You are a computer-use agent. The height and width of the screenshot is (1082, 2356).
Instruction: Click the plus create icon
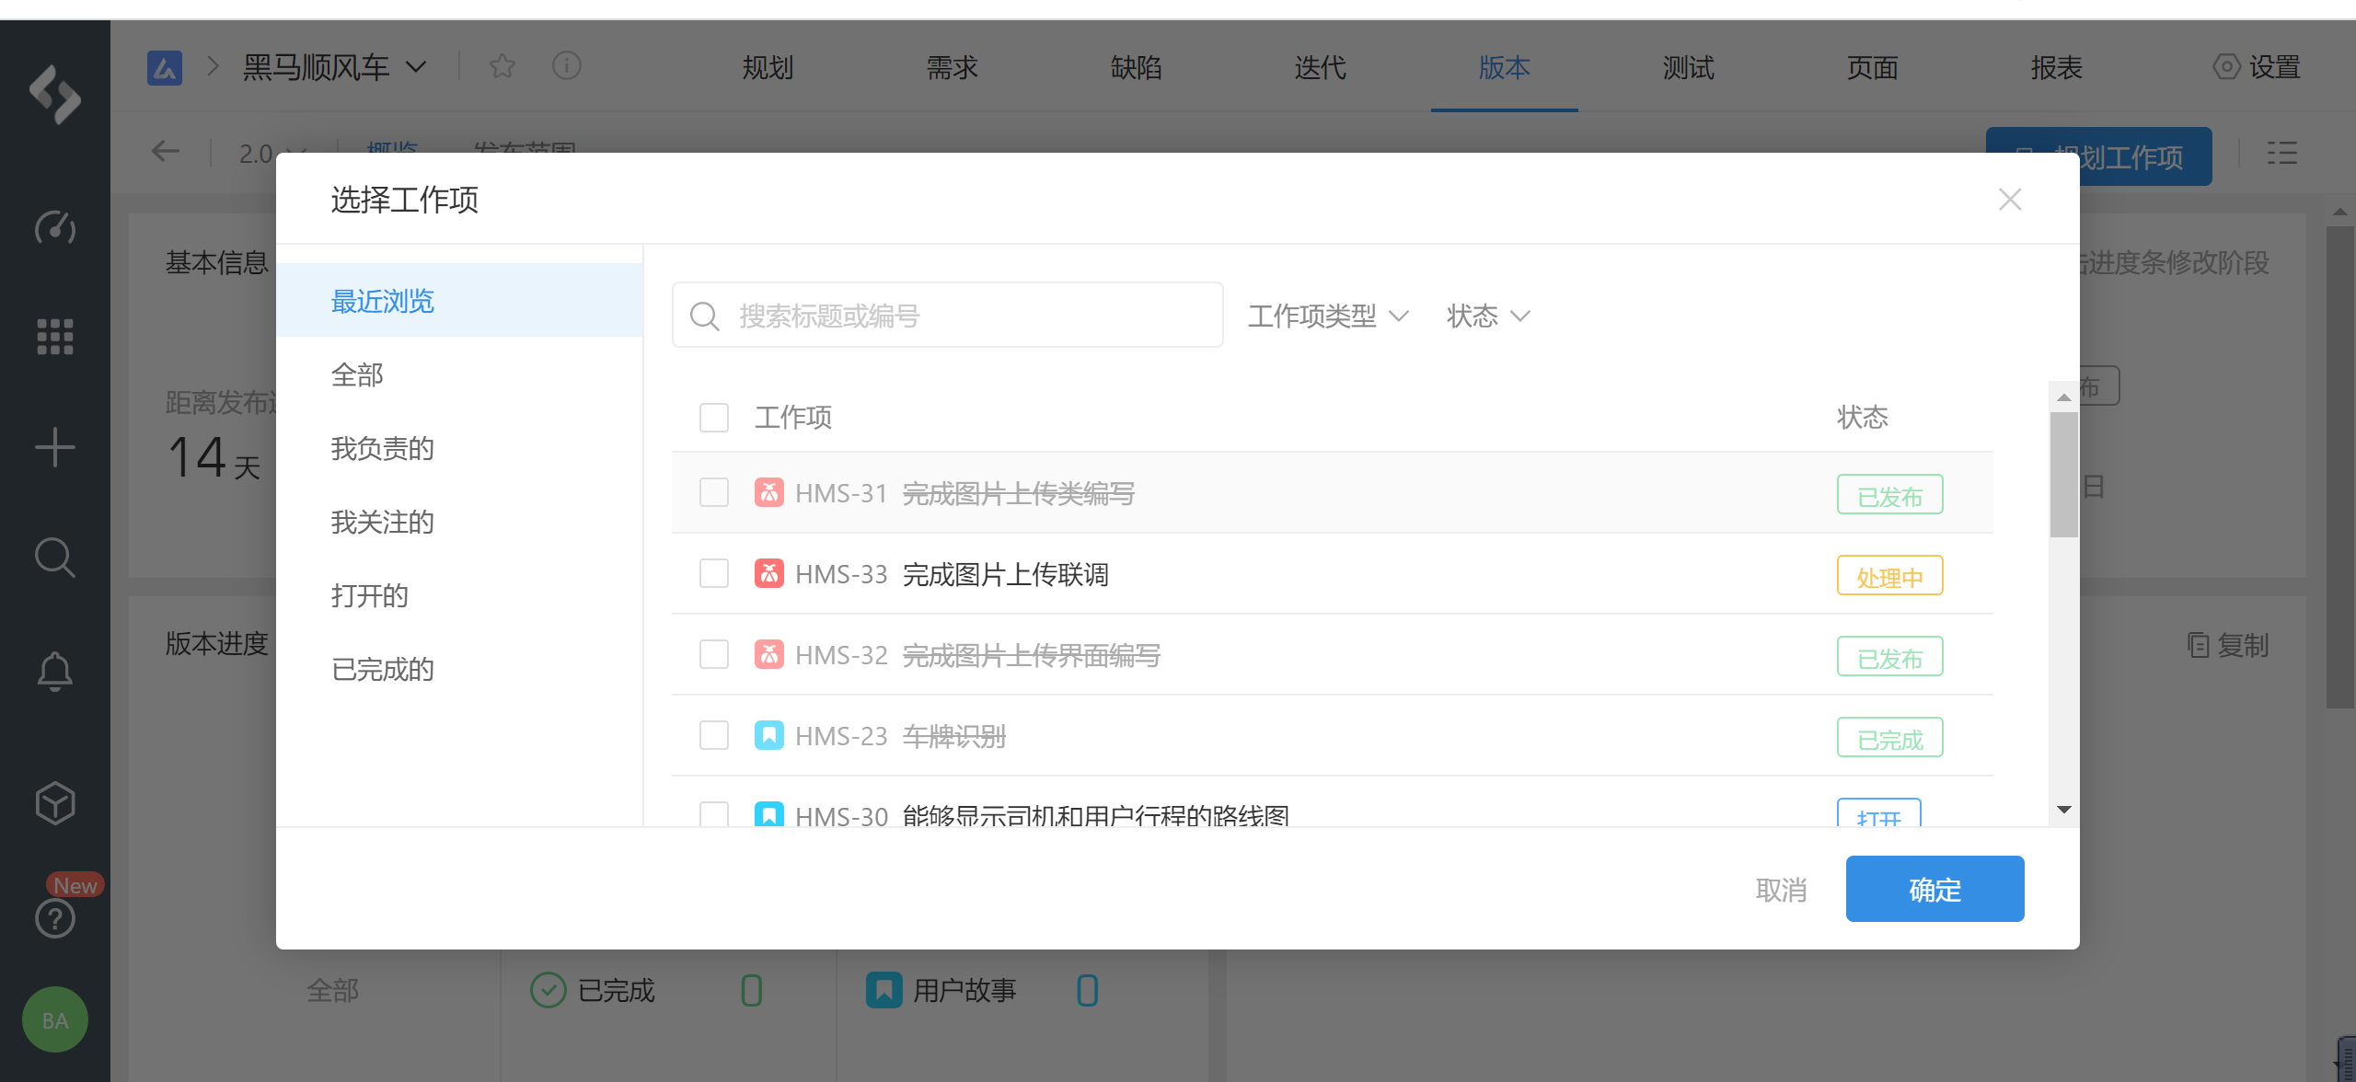pos(54,447)
